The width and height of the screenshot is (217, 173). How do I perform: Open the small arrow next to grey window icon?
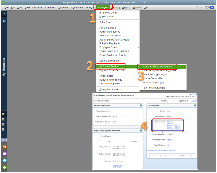pyautogui.click(x=202, y=7)
